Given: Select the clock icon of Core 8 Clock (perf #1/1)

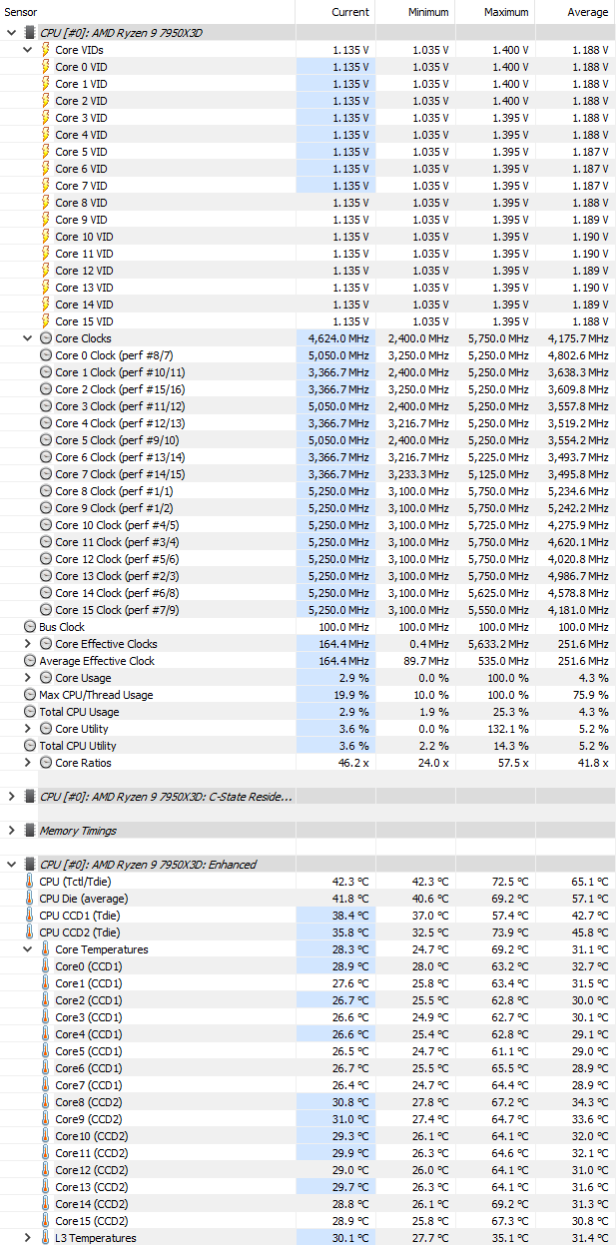Looking at the screenshot, I should tap(46, 491).
